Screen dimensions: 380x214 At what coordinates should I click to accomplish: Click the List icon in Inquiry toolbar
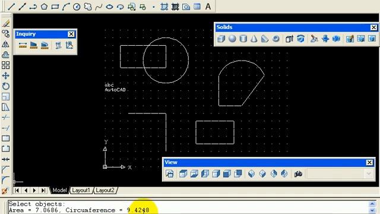point(58,45)
